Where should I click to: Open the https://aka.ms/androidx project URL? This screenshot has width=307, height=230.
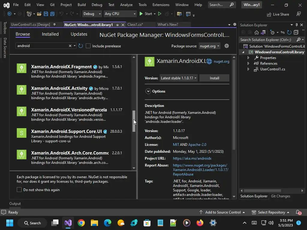click(x=192, y=158)
